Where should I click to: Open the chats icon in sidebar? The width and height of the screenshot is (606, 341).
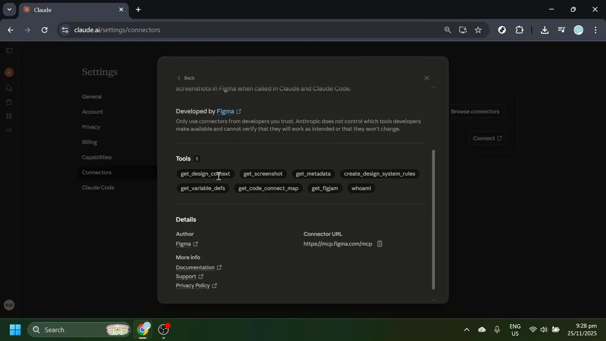click(9, 88)
